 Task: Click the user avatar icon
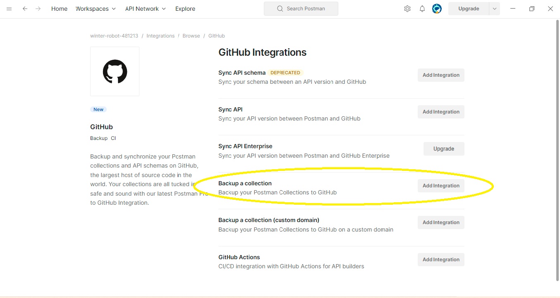pos(437,9)
